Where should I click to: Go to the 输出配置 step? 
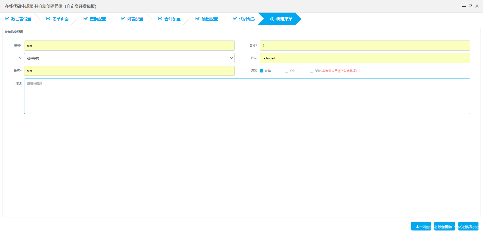tap(207, 19)
